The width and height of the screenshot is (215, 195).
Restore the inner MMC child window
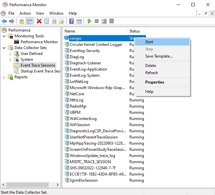(x=206, y=14)
